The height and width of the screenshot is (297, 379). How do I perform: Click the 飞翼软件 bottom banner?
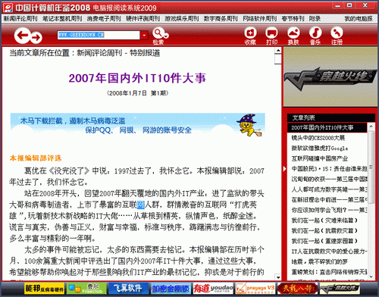[x=128, y=288]
